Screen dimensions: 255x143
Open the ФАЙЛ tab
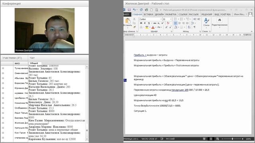tap(127, 14)
